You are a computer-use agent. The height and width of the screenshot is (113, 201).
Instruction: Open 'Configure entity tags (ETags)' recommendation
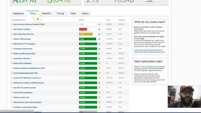tap(25, 107)
